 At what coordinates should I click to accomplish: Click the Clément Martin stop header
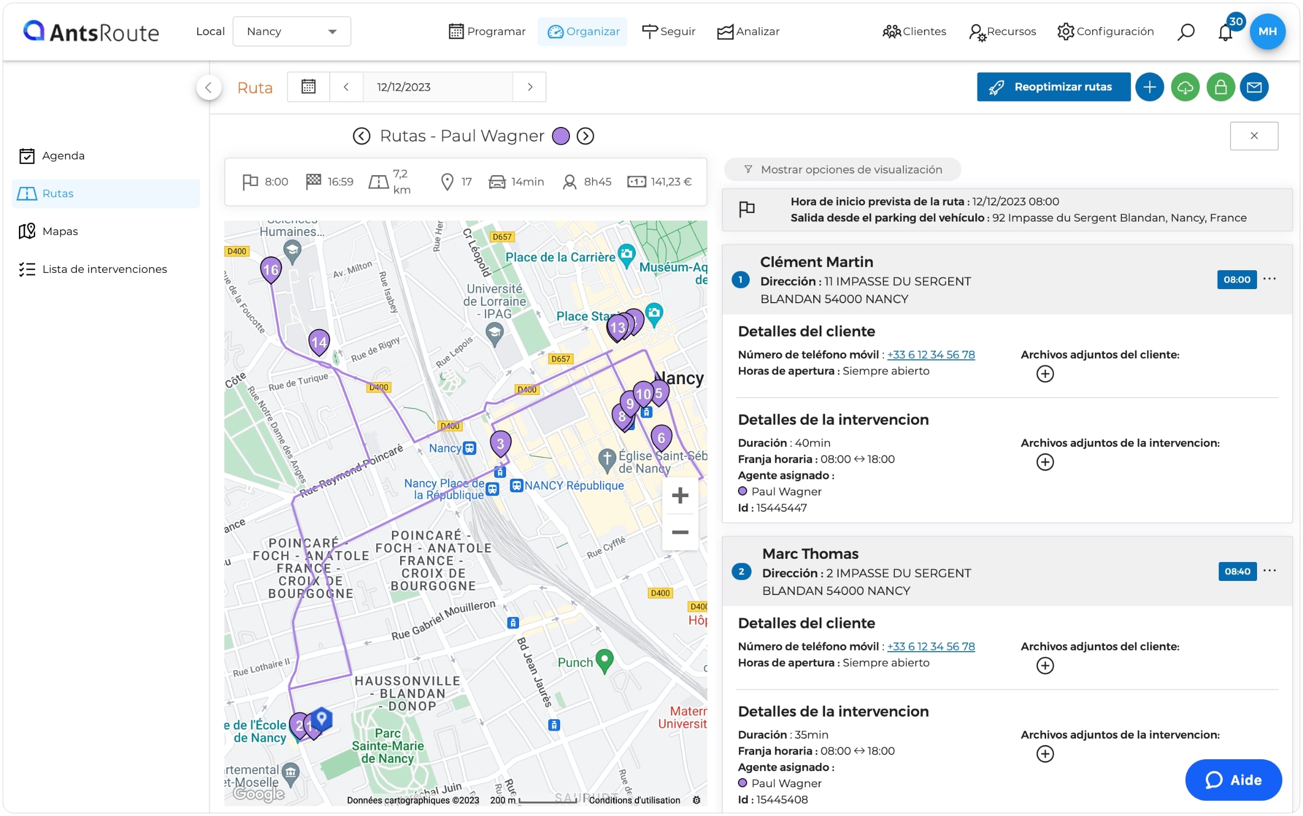pyautogui.click(x=1007, y=279)
